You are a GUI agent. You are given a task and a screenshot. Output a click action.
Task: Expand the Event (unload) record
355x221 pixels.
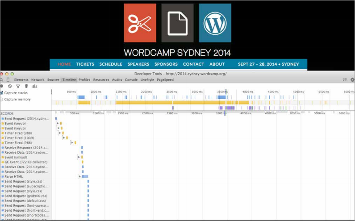pos(79,157)
